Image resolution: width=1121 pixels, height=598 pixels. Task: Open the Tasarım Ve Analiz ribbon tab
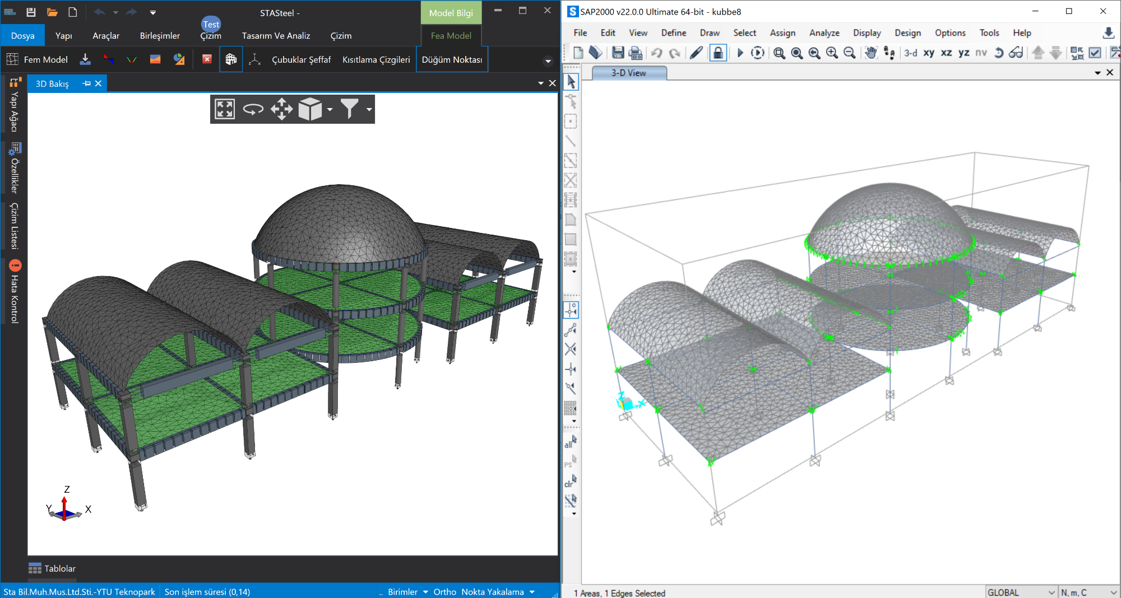(x=276, y=36)
